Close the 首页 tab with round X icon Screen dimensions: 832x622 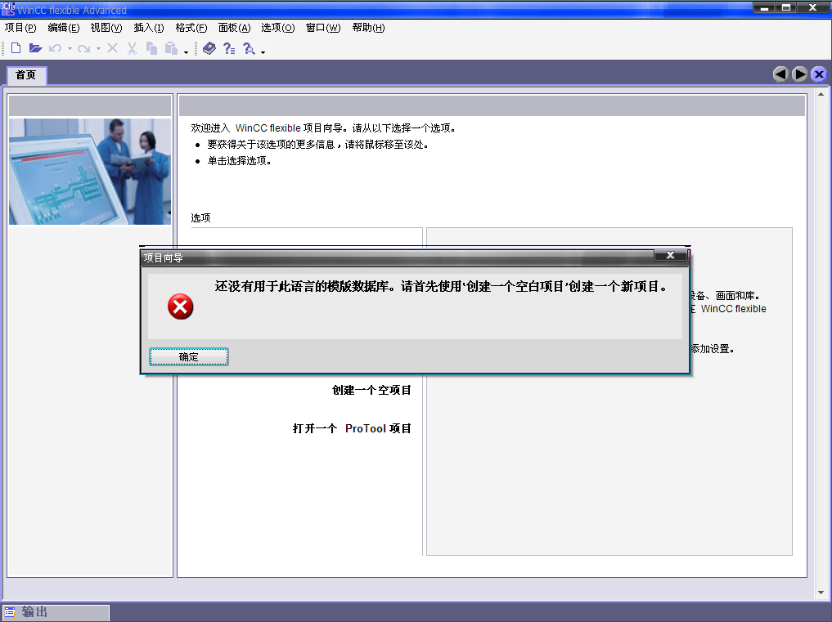tap(818, 74)
